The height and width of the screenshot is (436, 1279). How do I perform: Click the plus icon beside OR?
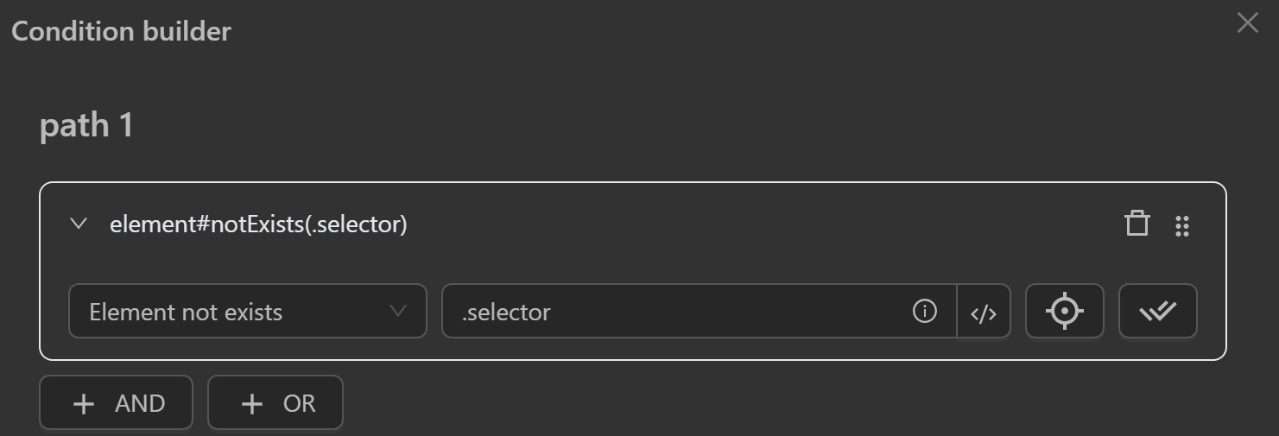coord(251,403)
